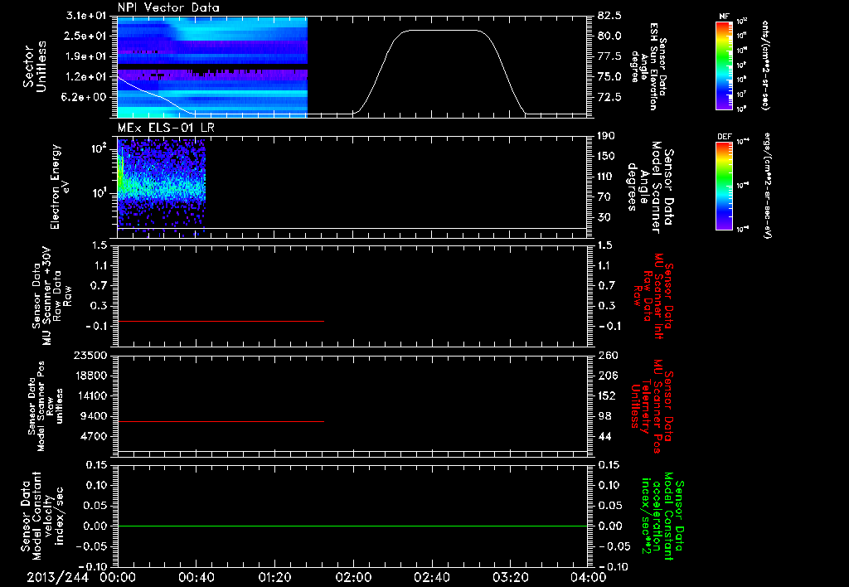The image size is (849, 587).
Task: Click the 23500 scanner position tick label
Action: tap(90, 355)
